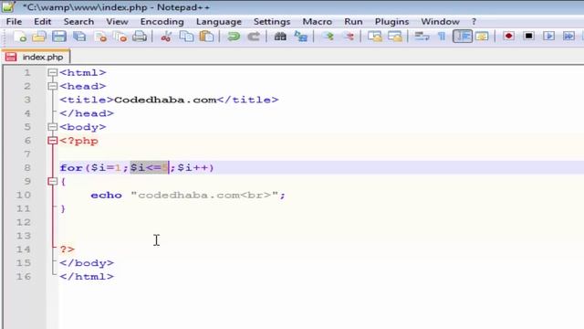Click the </body> closing tag
This screenshot has width=584, height=329.
87,263
